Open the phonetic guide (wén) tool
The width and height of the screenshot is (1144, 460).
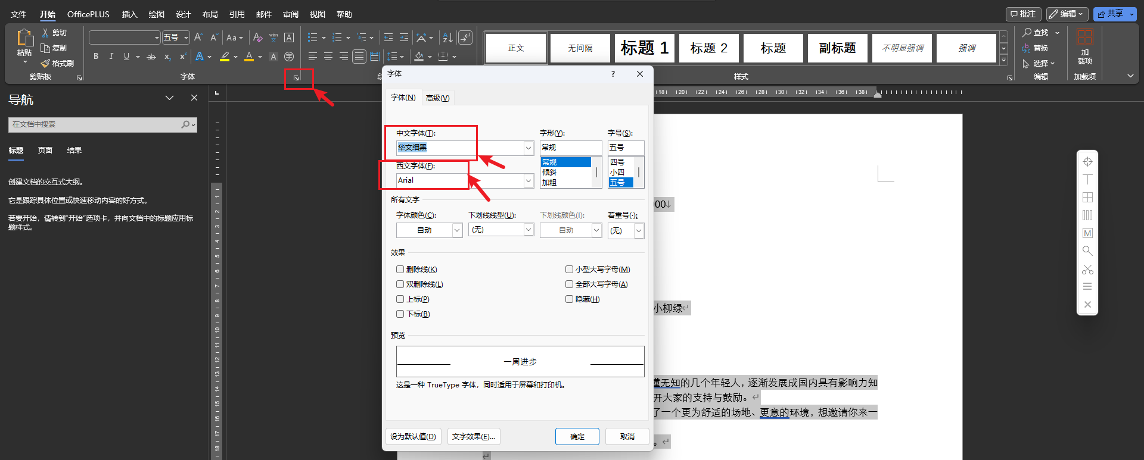click(x=273, y=37)
